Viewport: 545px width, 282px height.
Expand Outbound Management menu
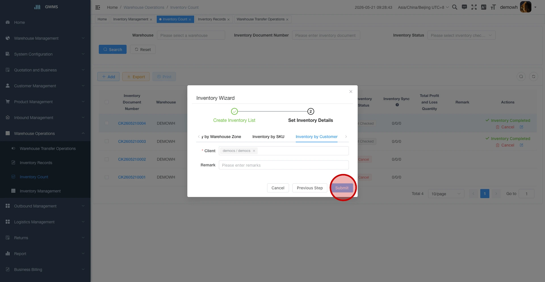[45, 206]
